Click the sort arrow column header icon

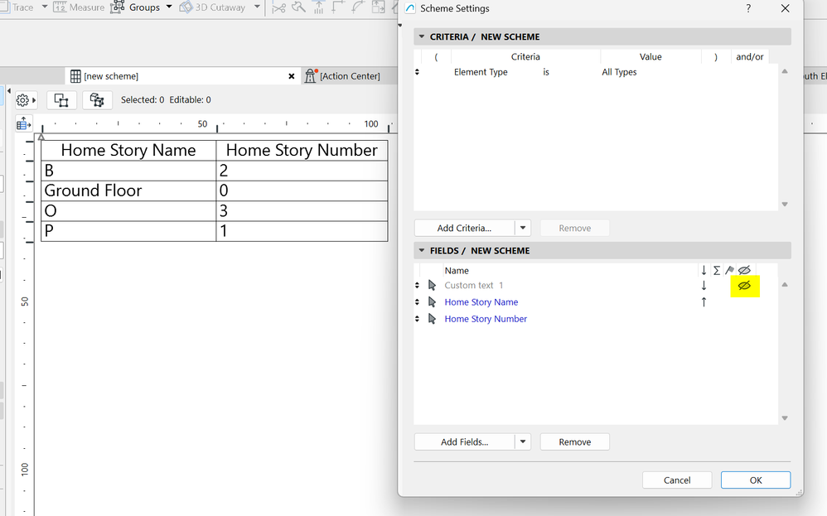point(704,270)
